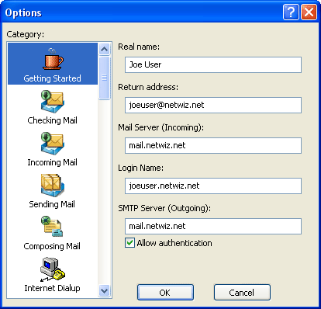Dismiss the dialog with Cancel button
The image size is (321, 309).
(x=242, y=293)
